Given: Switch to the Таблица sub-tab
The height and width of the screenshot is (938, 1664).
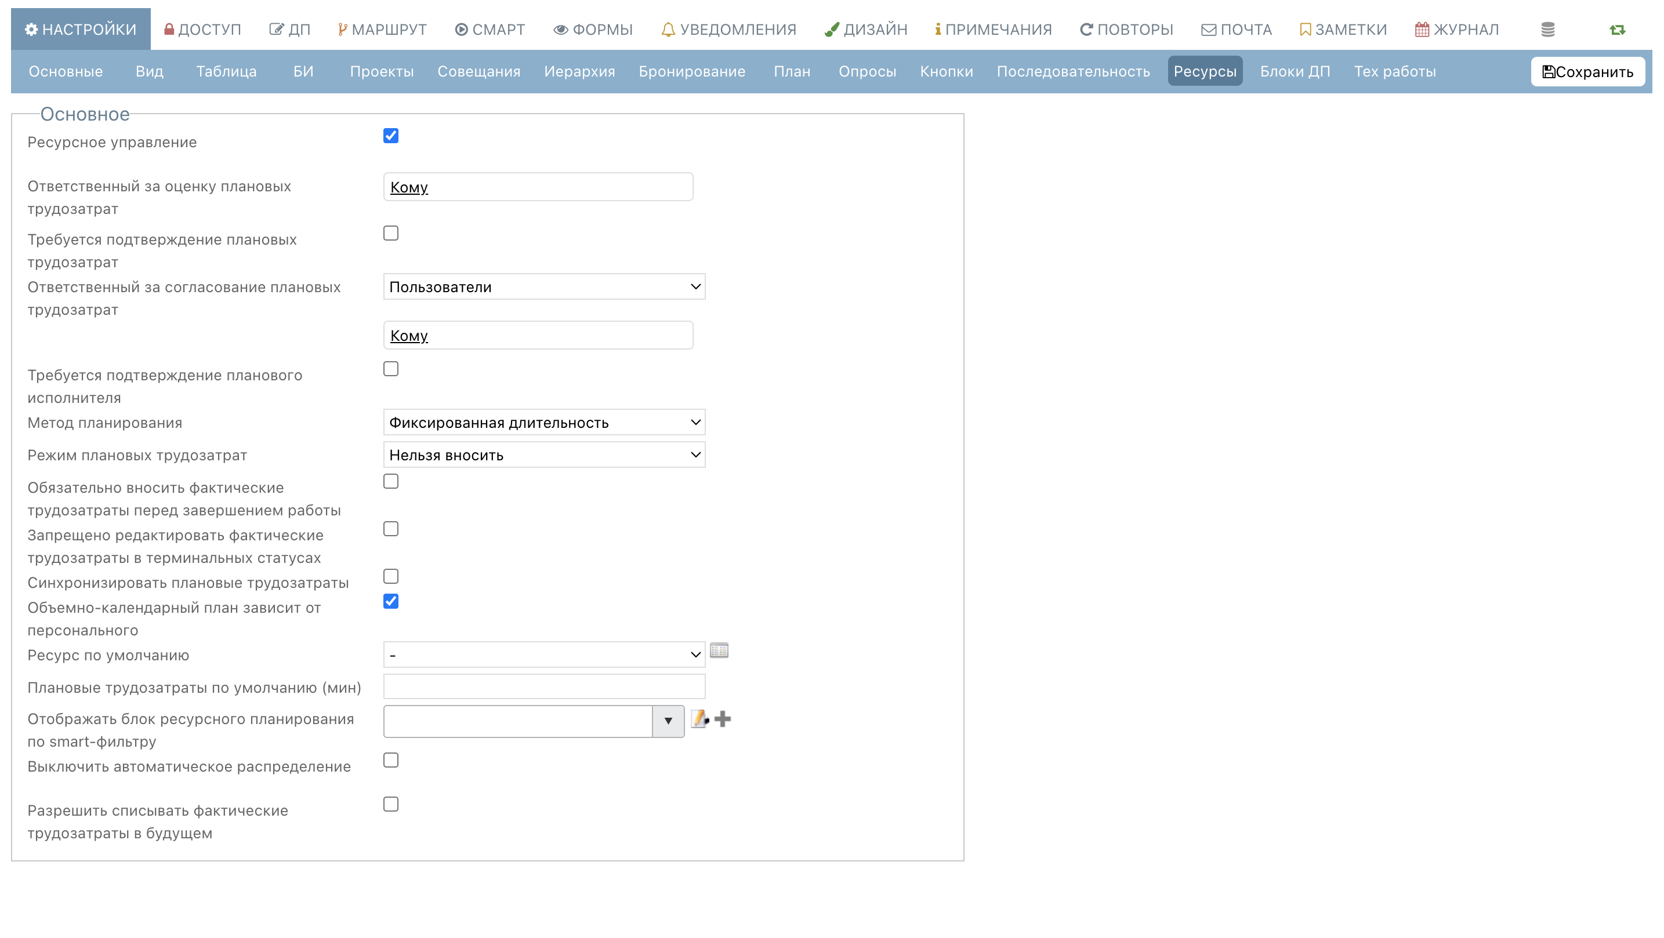Looking at the screenshot, I should (x=226, y=72).
